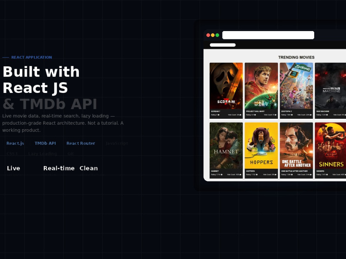Click the yellow dot in mockup browser

(213, 35)
